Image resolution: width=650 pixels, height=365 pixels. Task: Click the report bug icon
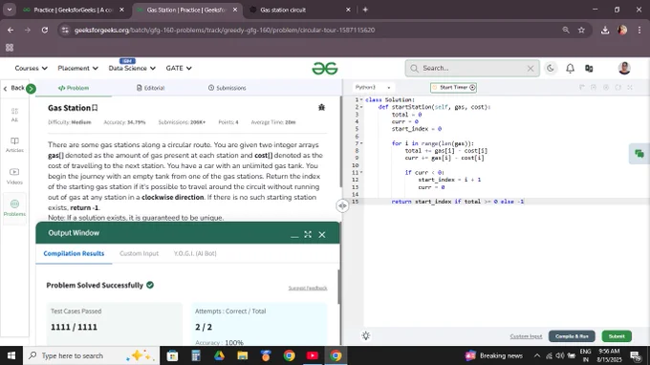(321, 107)
